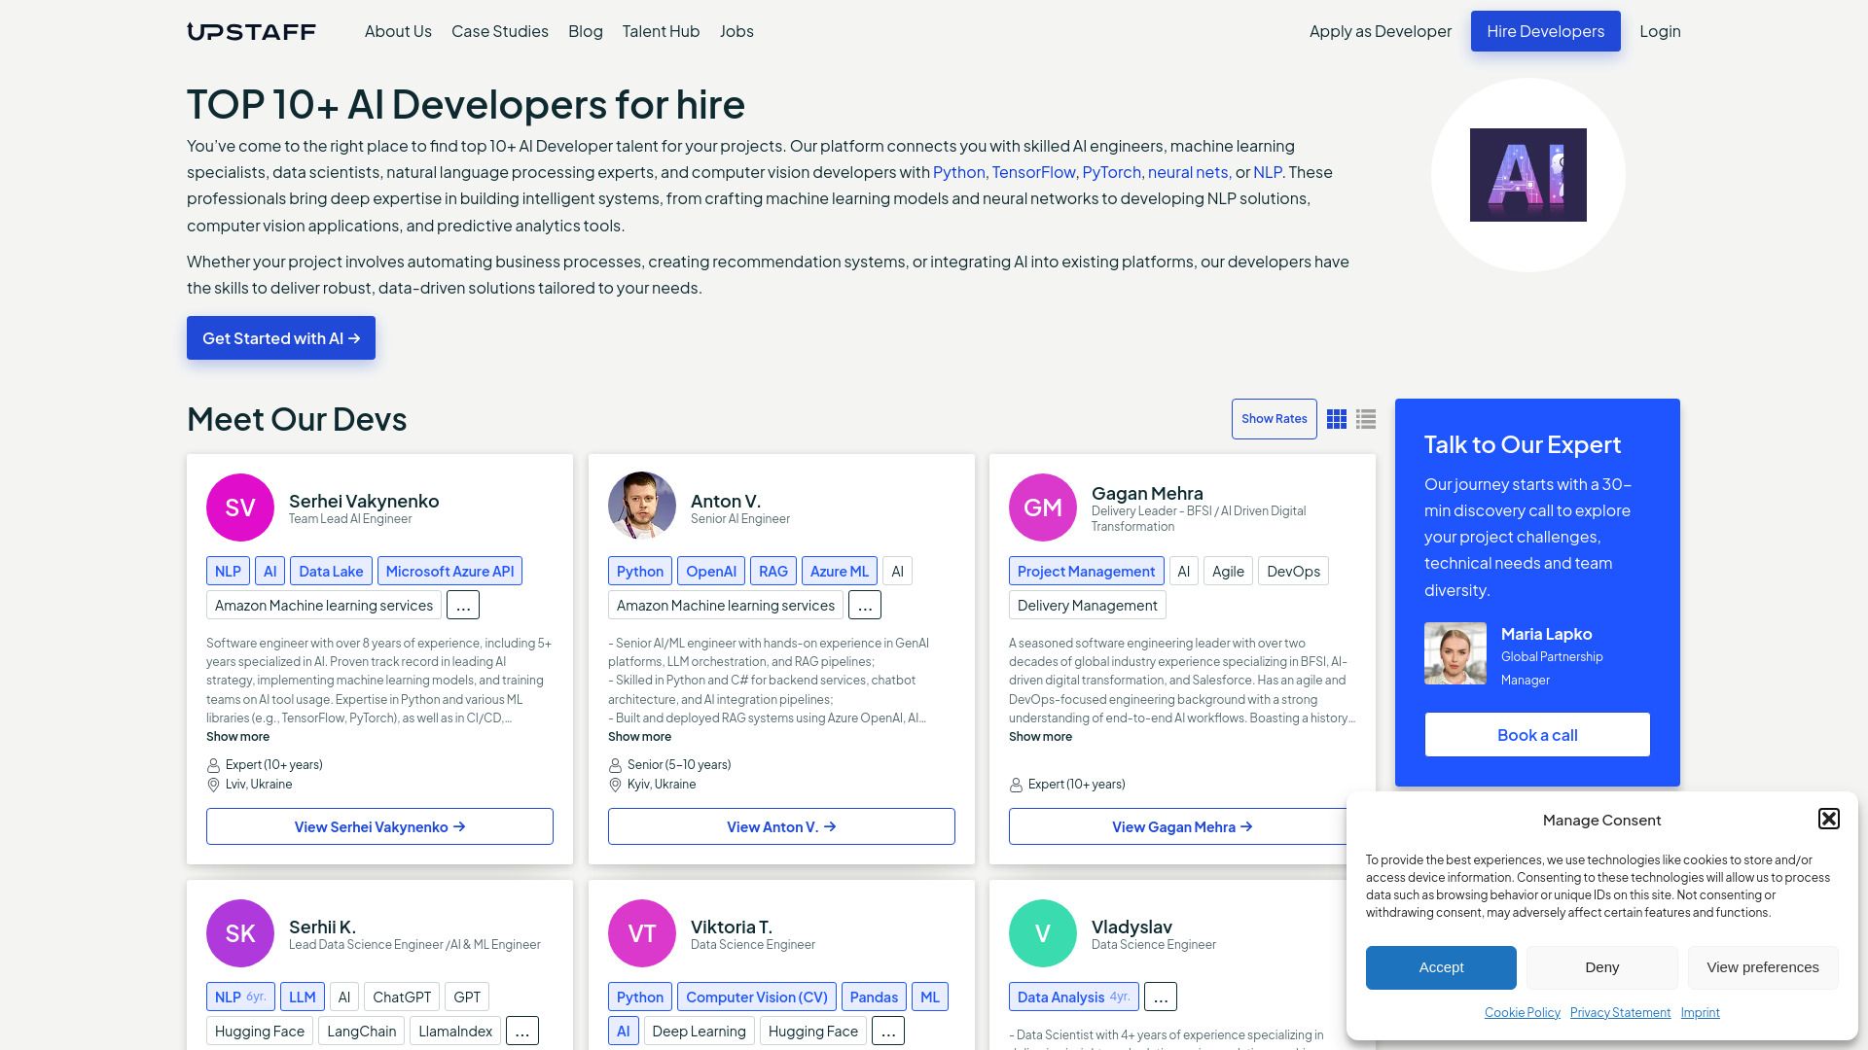
Task: Select the grid view layout icon
Action: pyautogui.click(x=1337, y=419)
